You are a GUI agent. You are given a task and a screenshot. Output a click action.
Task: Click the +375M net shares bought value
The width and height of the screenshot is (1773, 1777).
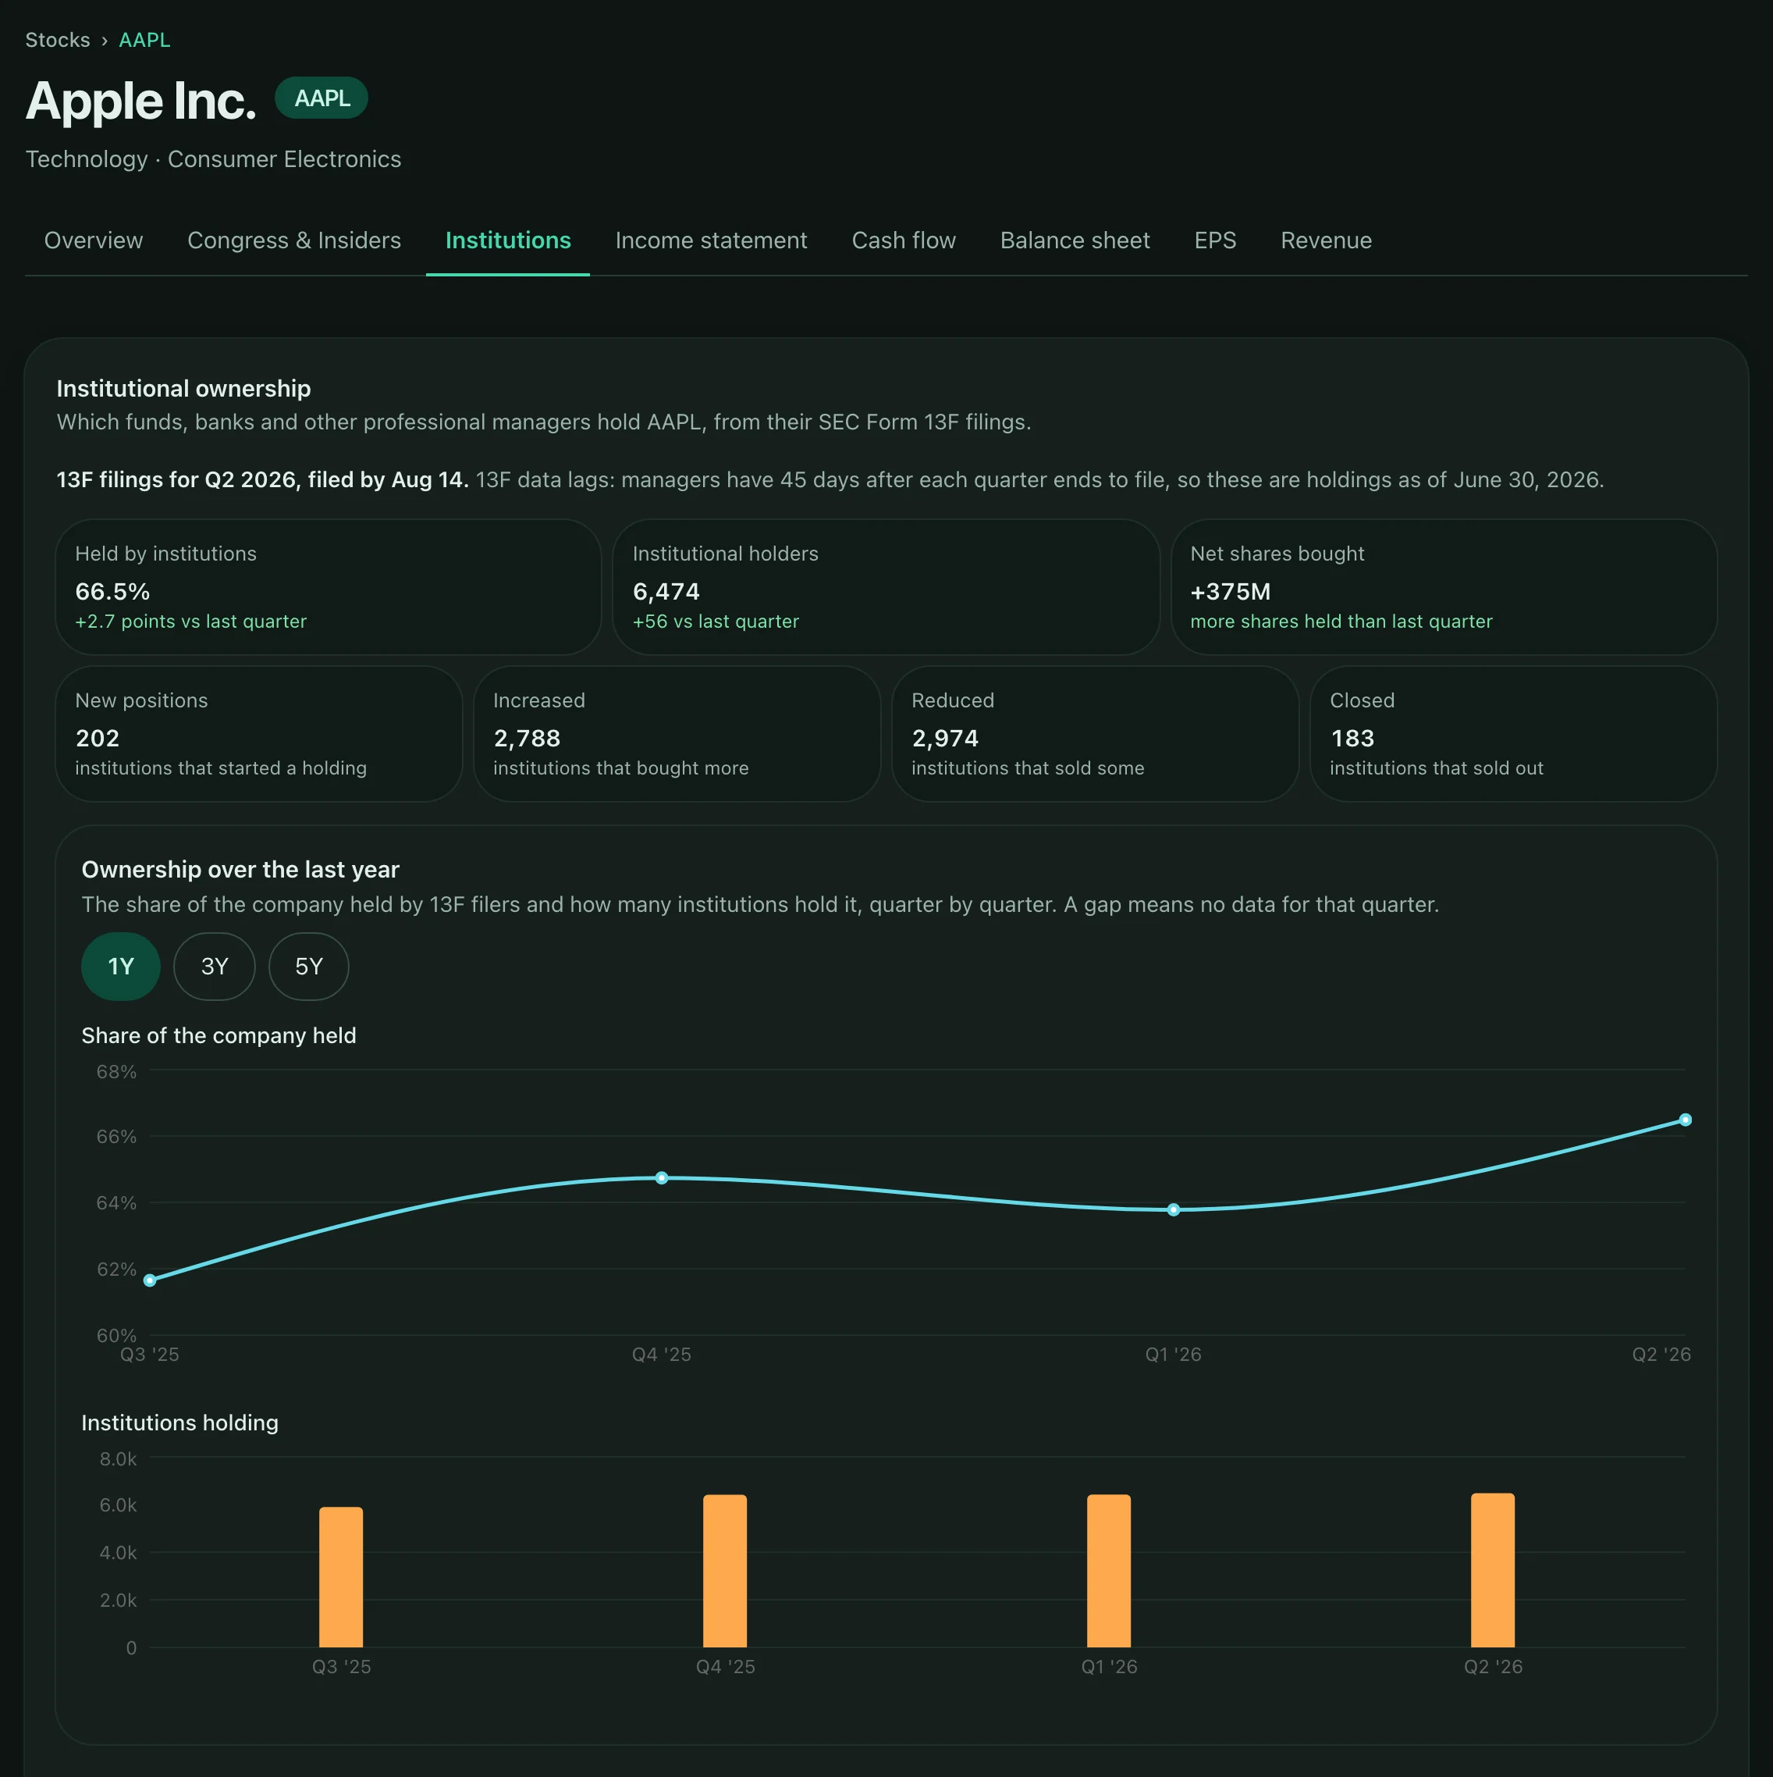click(1230, 591)
